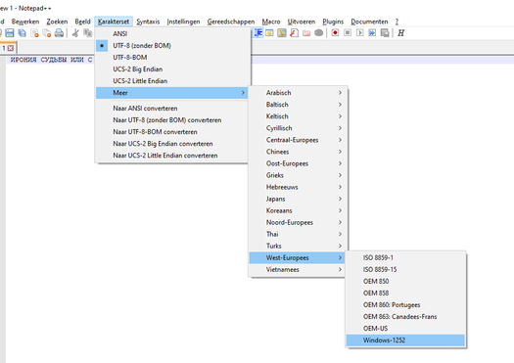Expand the Thai submenu
This screenshot has height=363, width=514.
click(x=298, y=234)
